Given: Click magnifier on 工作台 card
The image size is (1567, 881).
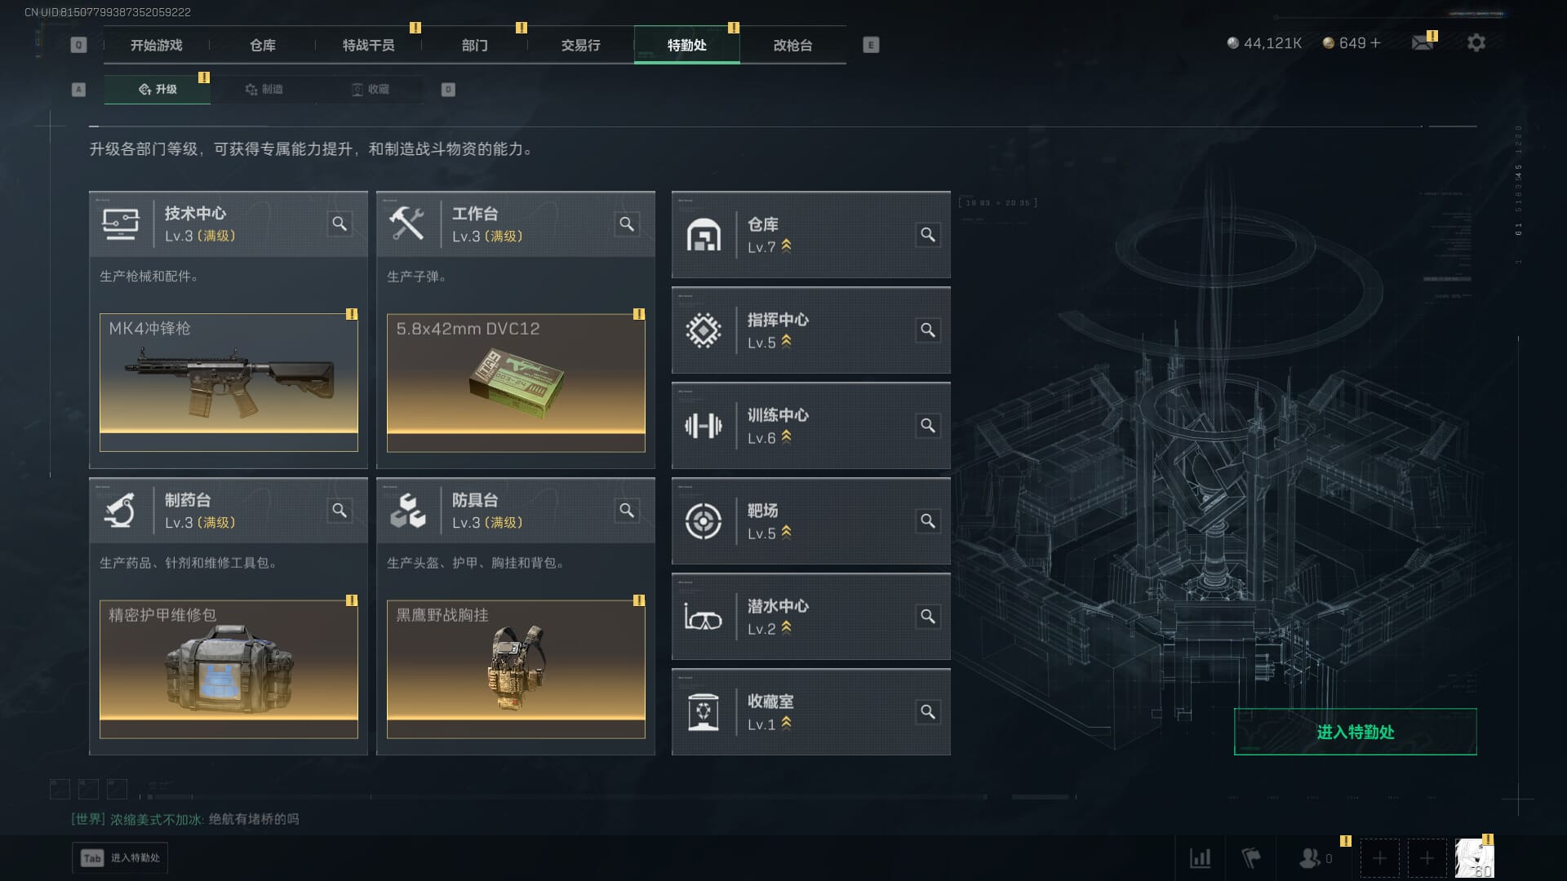Looking at the screenshot, I should click(x=627, y=224).
